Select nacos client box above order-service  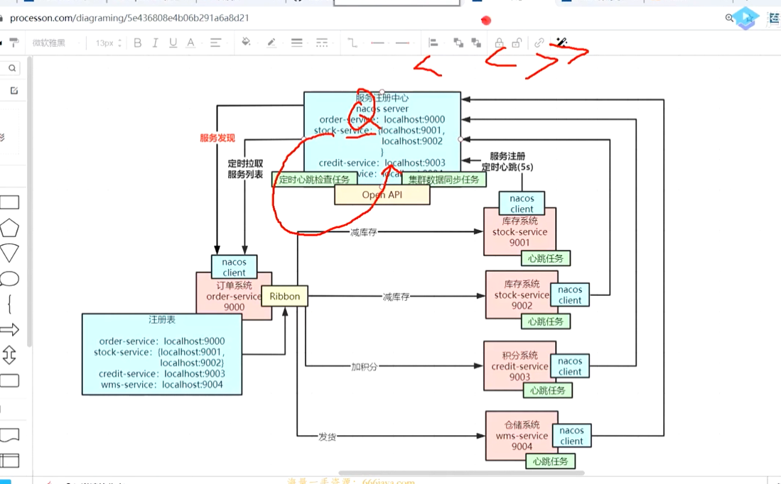click(x=234, y=267)
